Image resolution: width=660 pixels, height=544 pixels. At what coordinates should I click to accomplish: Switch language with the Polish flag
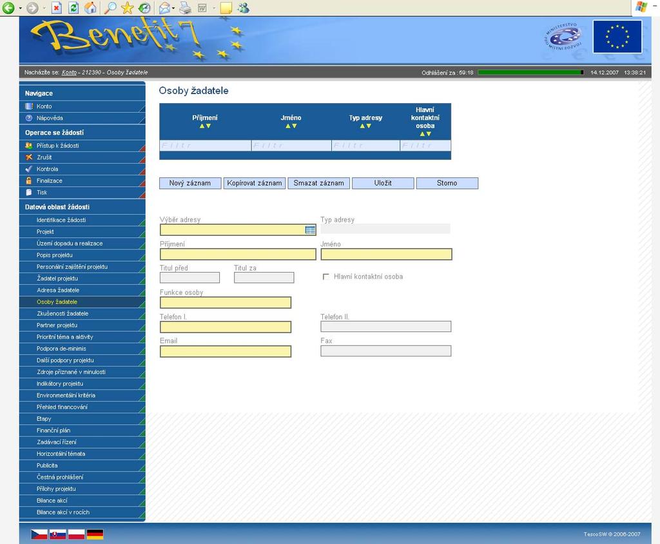click(76, 534)
